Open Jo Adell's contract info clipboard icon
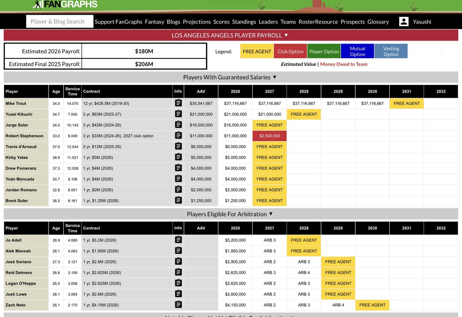The width and height of the screenshot is (462, 317). coord(178,240)
